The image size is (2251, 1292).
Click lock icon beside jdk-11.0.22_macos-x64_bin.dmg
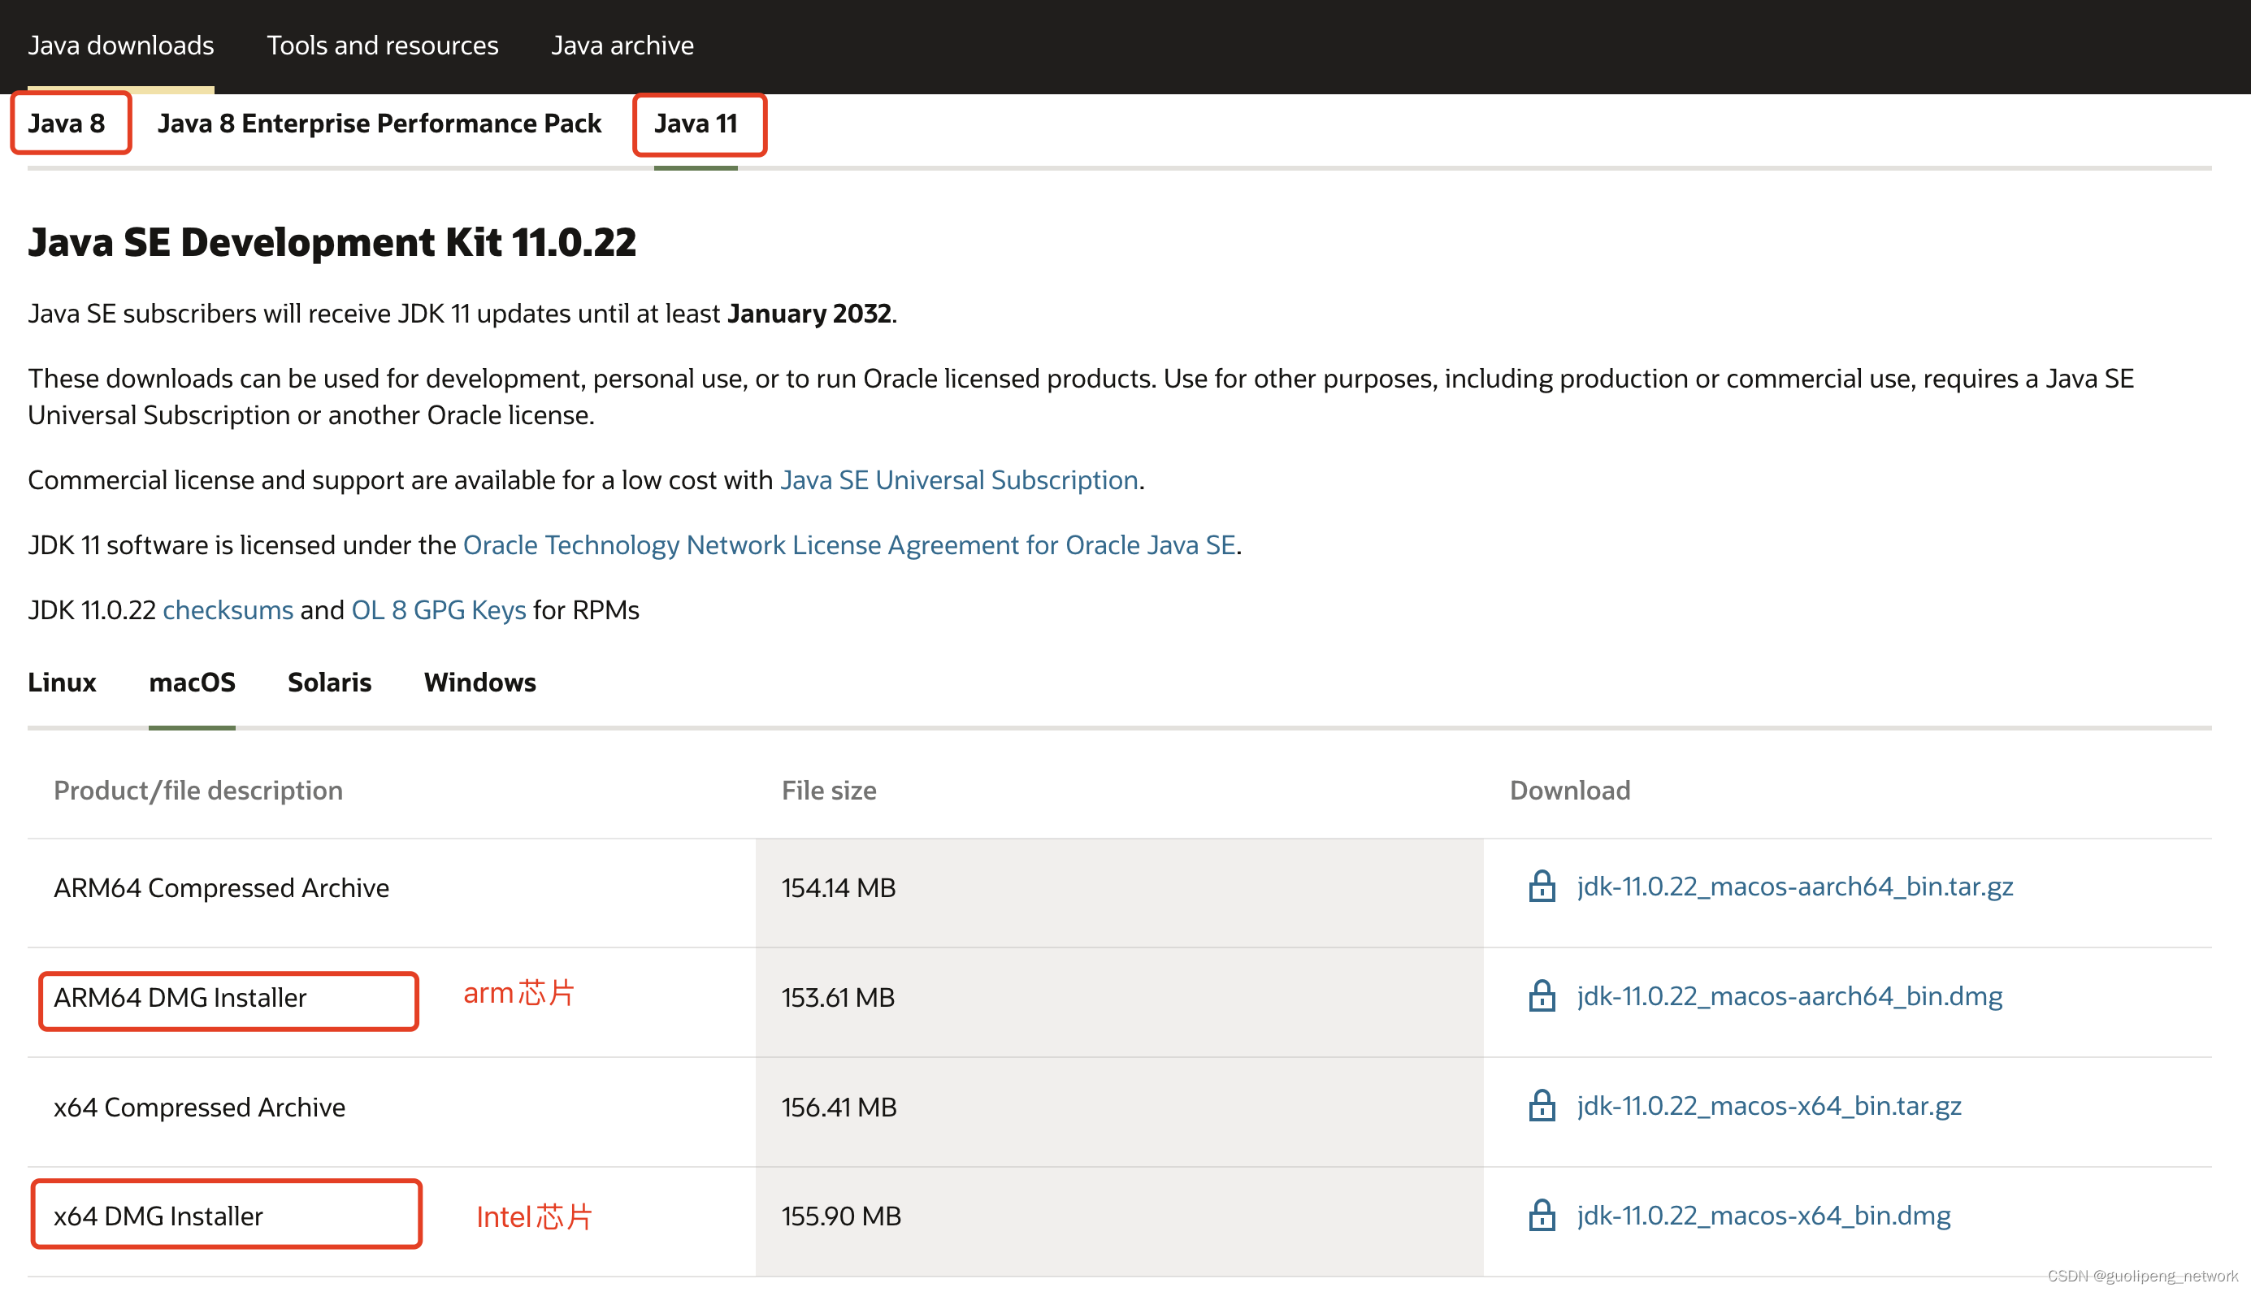1542,1215
